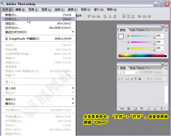Open the 图层(L) menu

[46, 10]
